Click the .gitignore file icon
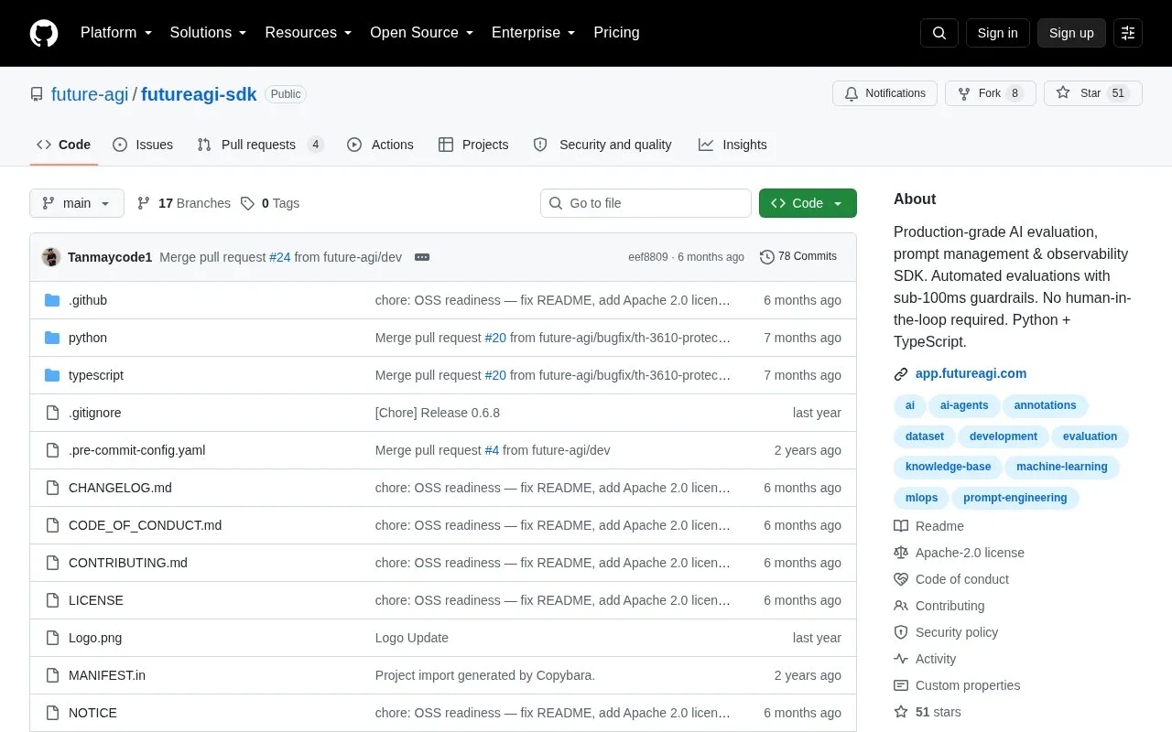The height and width of the screenshot is (732, 1172). tap(52, 413)
